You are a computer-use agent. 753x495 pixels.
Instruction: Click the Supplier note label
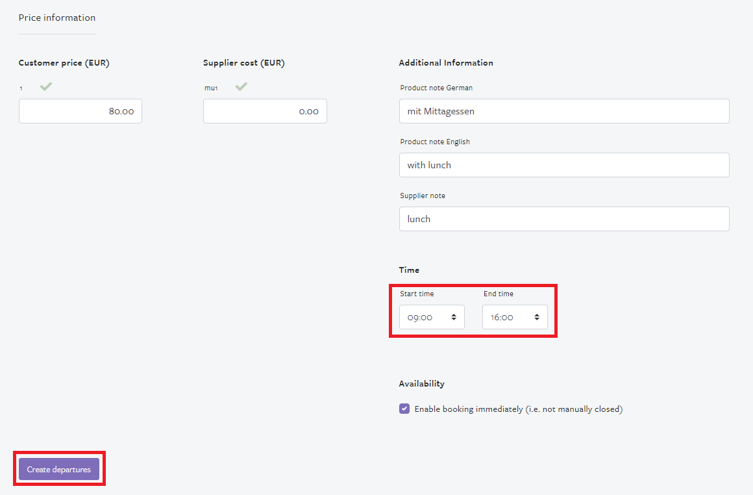[423, 196]
